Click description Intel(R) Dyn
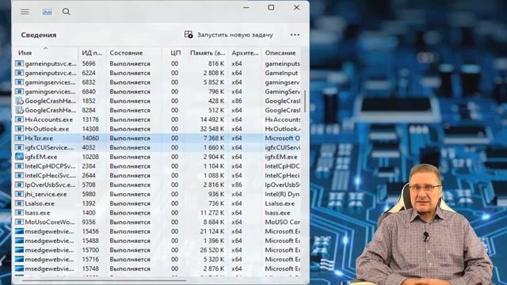Image resolution: width=507 pixels, height=285 pixels. pos(282,194)
